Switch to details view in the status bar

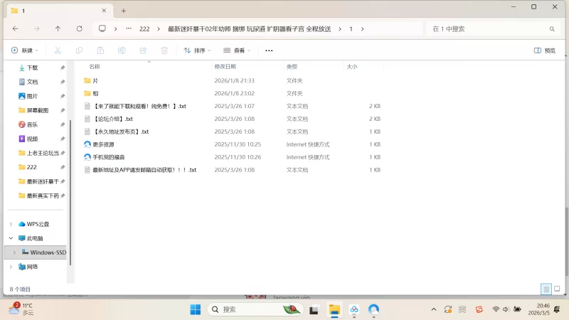coord(546,289)
